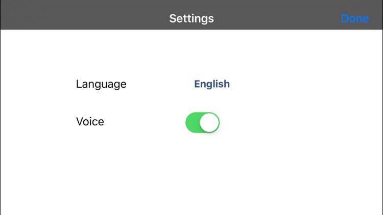Finish editing by clicking Done

pos(355,18)
